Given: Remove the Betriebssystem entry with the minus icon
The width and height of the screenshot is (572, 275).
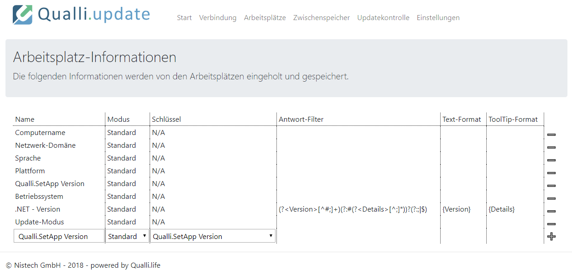Looking at the screenshot, I should click(x=551, y=198).
